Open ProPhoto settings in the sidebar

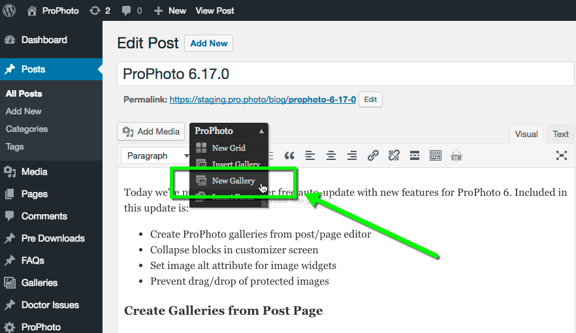tap(51, 326)
